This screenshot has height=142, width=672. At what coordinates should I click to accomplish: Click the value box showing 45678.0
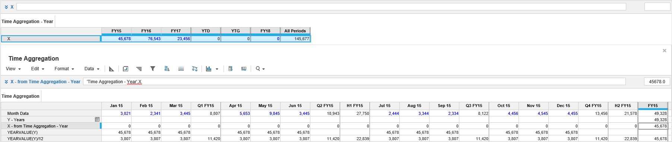pos(657,81)
